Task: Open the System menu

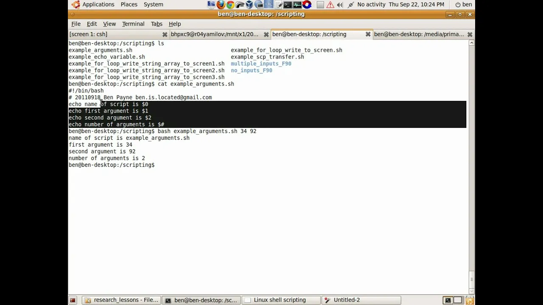Action: click(x=153, y=4)
